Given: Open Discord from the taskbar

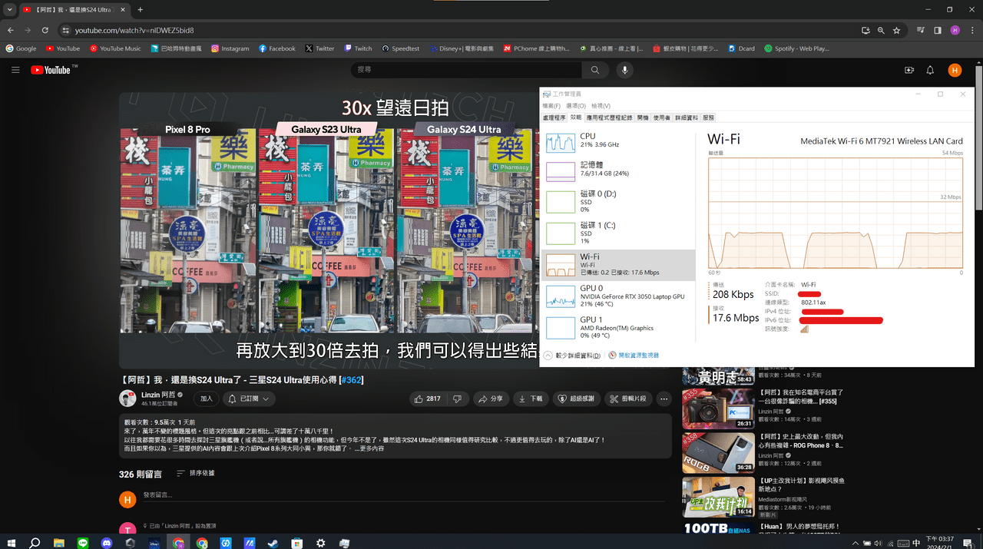Looking at the screenshot, I should 107,542.
